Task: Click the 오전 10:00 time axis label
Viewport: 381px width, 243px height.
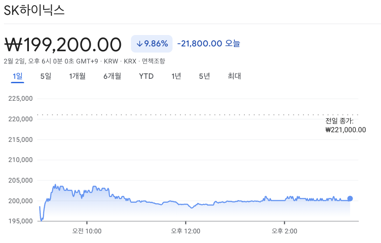Action: point(87,231)
